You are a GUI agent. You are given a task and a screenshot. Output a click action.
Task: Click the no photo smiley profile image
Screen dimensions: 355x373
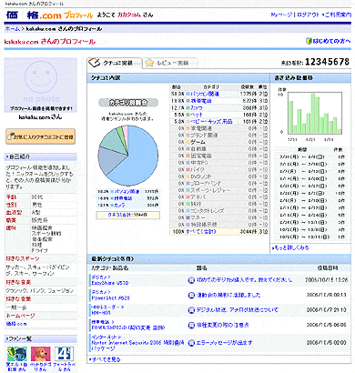coord(41,82)
